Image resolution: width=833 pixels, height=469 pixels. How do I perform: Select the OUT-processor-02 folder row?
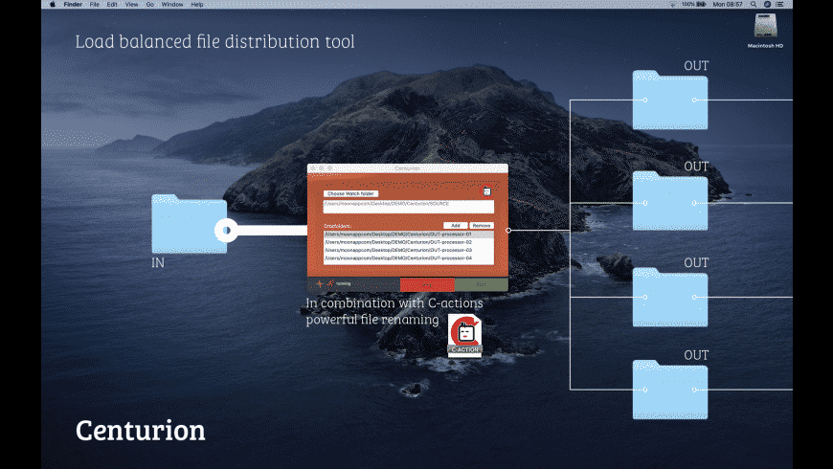(x=409, y=242)
